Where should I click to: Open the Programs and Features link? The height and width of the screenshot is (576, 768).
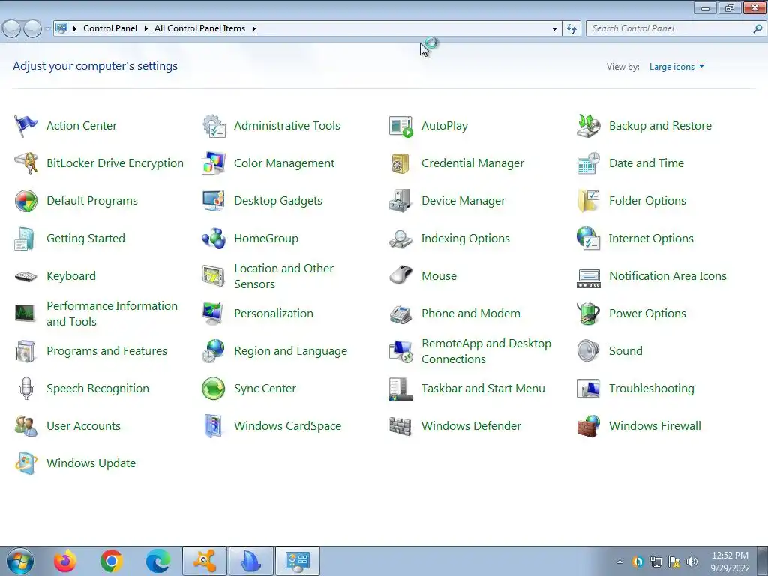(106, 351)
